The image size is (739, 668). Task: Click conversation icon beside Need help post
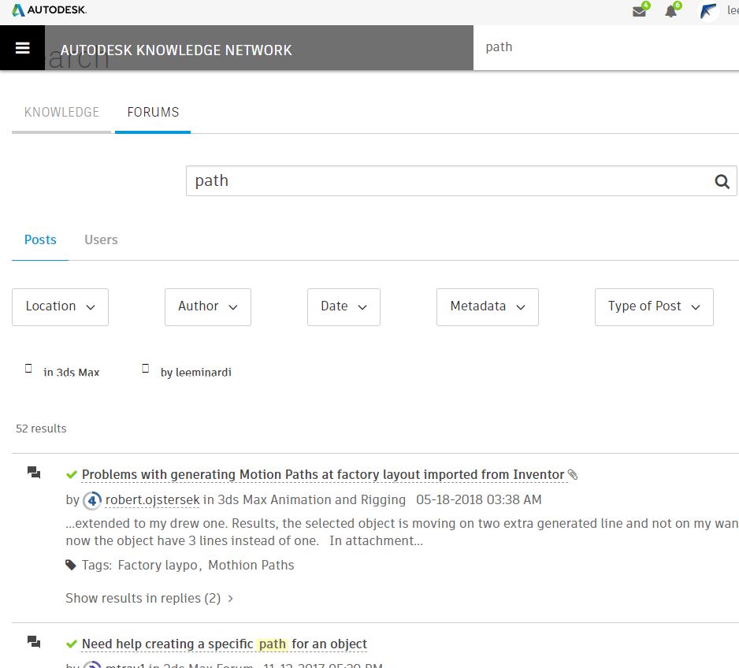pos(34,642)
